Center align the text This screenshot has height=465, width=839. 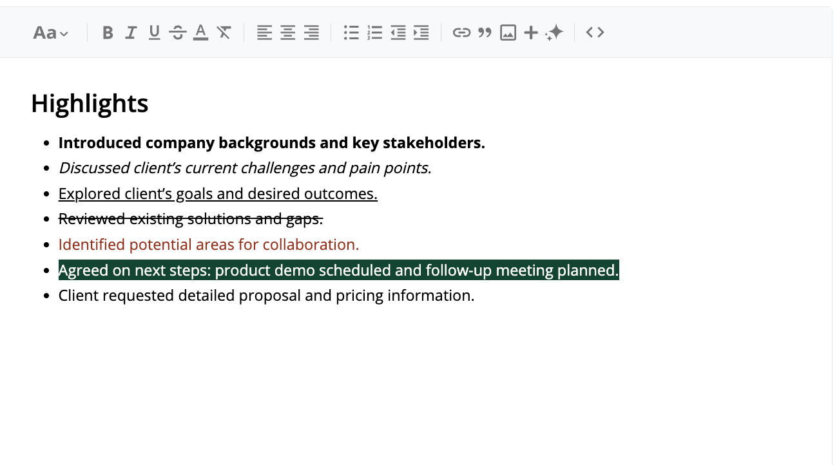pyautogui.click(x=287, y=33)
